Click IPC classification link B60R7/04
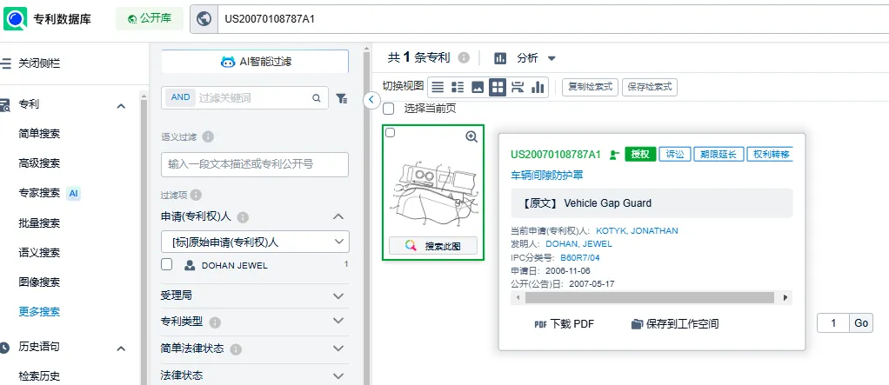 tap(580, 257)
